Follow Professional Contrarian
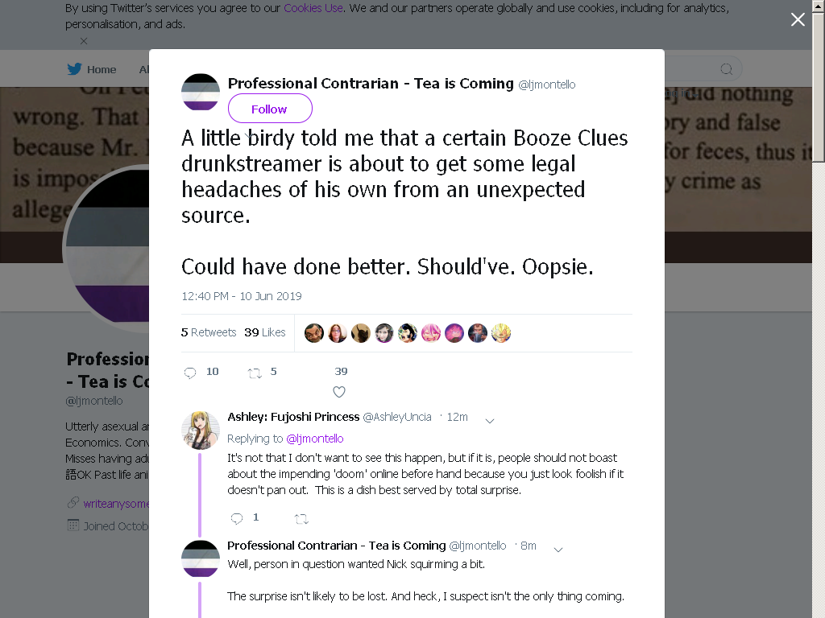This screenshot has height=618, width=825. [x=270, y=109]
